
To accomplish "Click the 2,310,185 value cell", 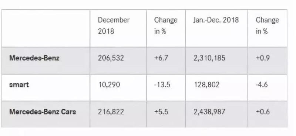I will tap(209, 58).
